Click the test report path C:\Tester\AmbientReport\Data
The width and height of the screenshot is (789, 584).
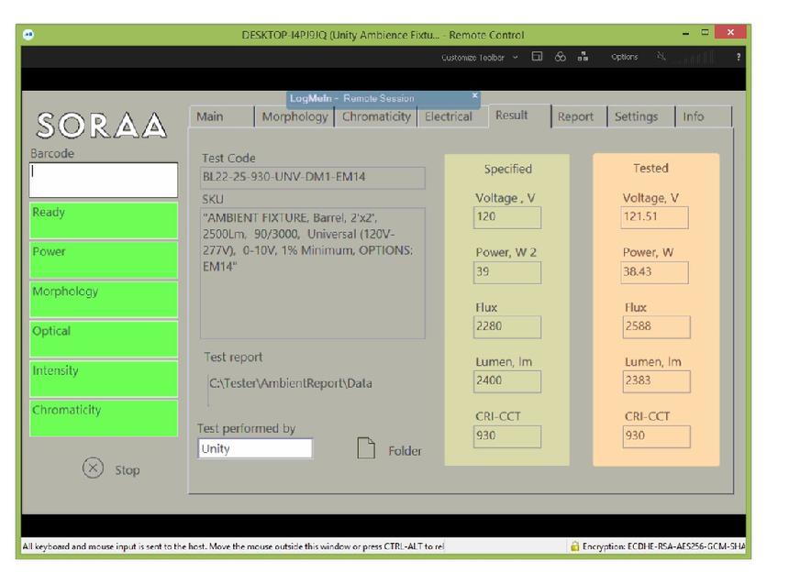[291, 383]
